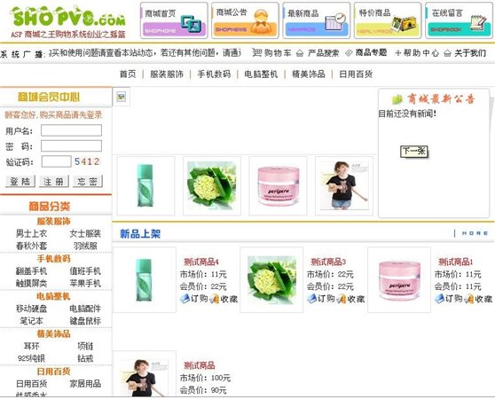
Task: Select 精美饰品 in the navigation menu
Action: 309,74
